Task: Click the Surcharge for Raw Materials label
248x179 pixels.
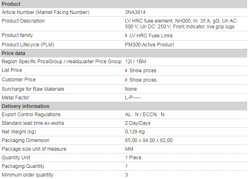Action: pos(33,89)
